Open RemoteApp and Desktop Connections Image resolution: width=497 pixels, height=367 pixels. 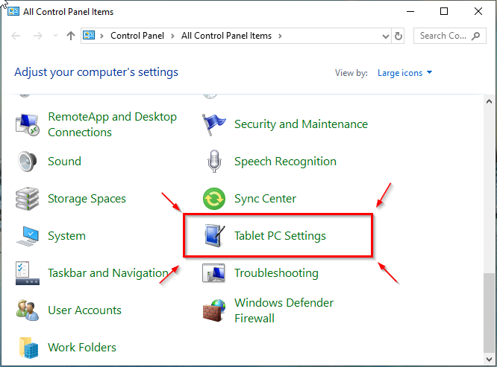[x=112, y=124]
